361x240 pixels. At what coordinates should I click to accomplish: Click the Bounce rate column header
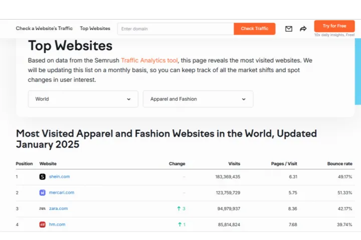tap(340, 164)
